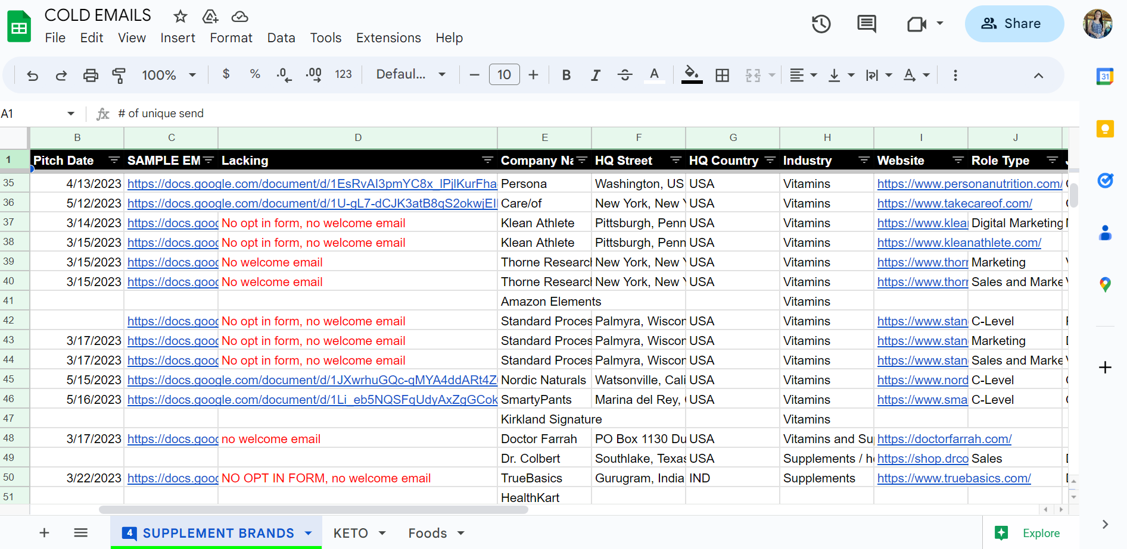Viewport: 1127px width, 549px height.
Task: Click the move to Drive icon
Action: (x=210, y=16)
